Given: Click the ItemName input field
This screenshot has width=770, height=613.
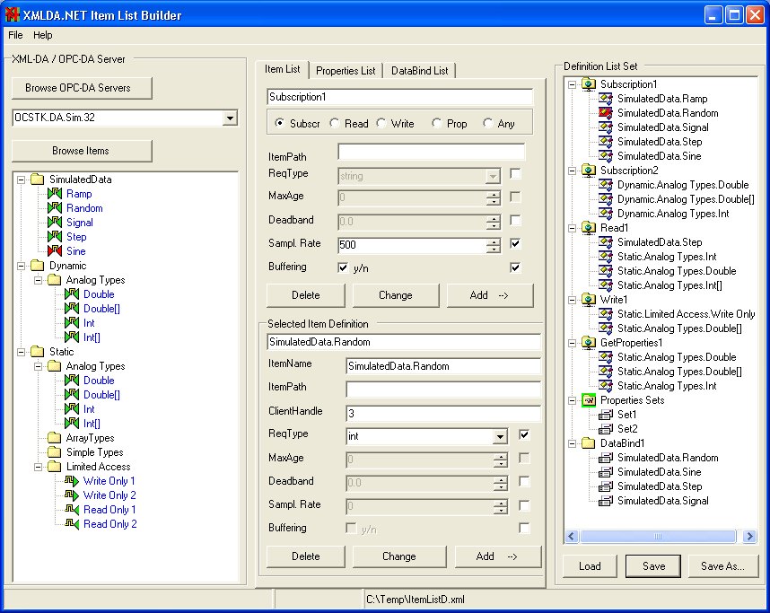Looking at the screenshot, I should click(443, 366).
